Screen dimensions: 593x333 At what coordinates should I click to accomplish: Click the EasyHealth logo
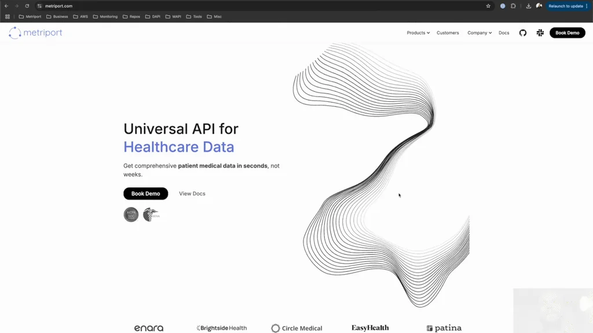[370, 328]
